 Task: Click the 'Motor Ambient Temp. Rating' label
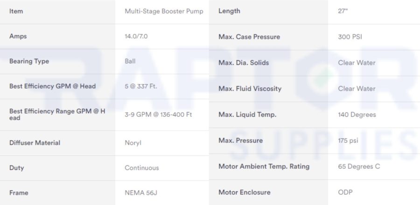264,166
